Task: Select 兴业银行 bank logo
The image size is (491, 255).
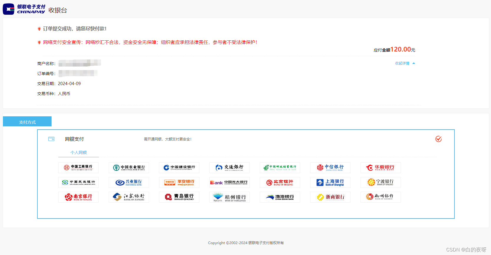Action: [129, 182]
